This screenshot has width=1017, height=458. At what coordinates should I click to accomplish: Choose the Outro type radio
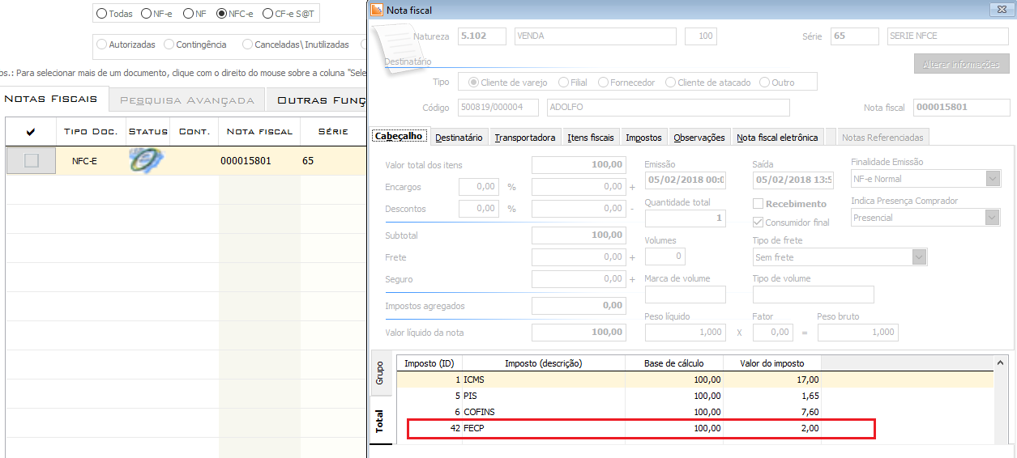764,82
